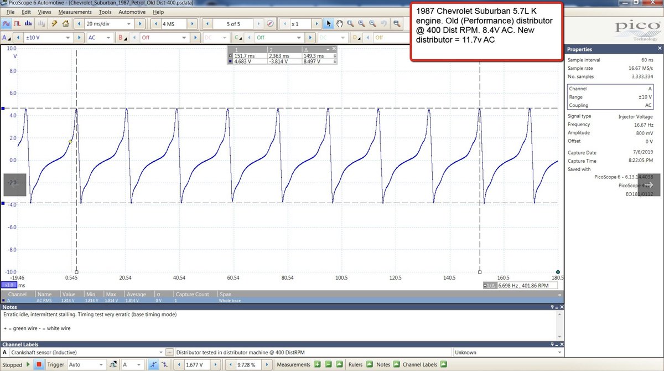664x371 pixels.
Task: Click the red stop capture button
Action: point(39,365)
